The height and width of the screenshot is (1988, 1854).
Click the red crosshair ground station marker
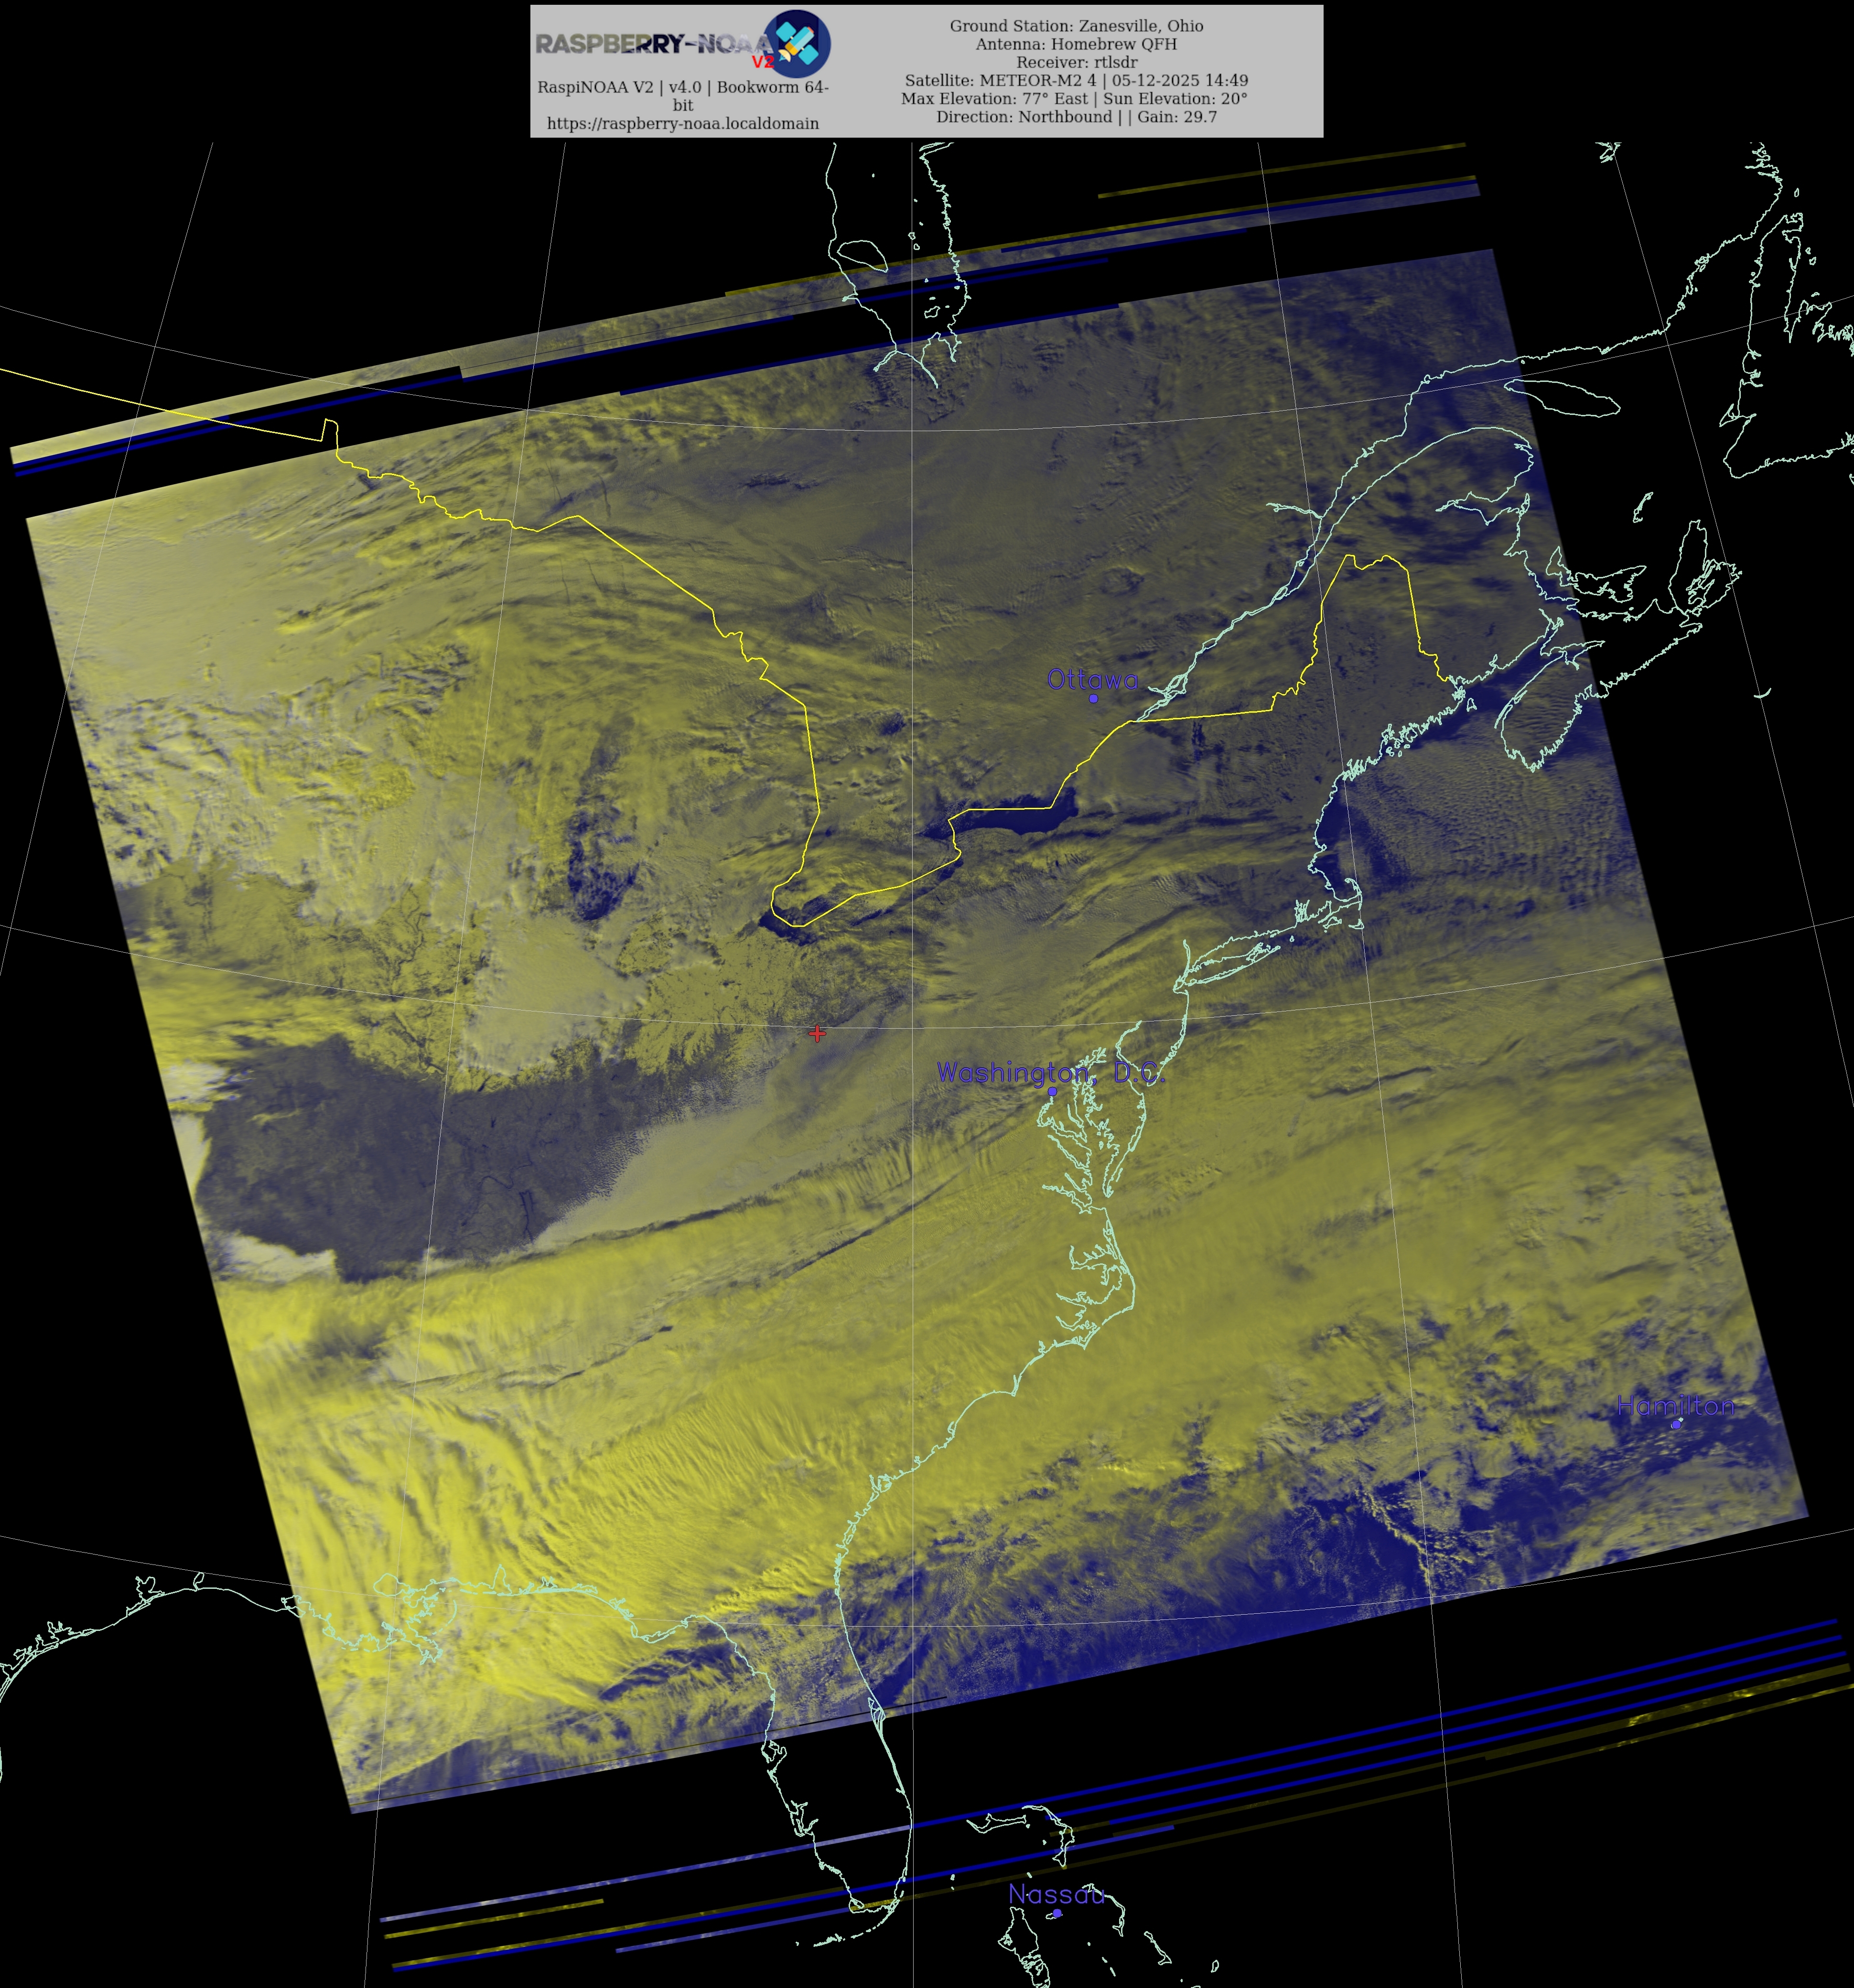pyautogui.click(x=818, y=1033)
